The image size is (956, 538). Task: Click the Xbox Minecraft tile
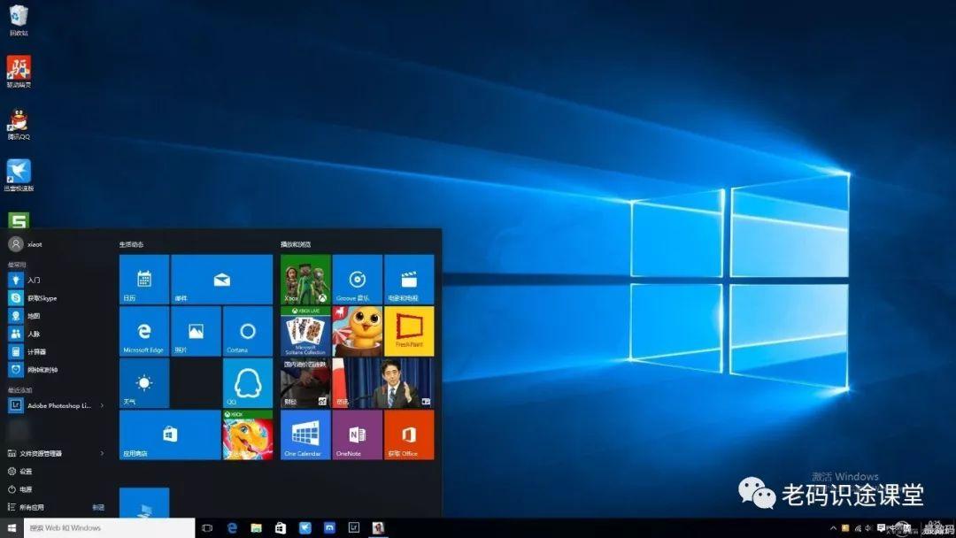click(x=305, y=279)
